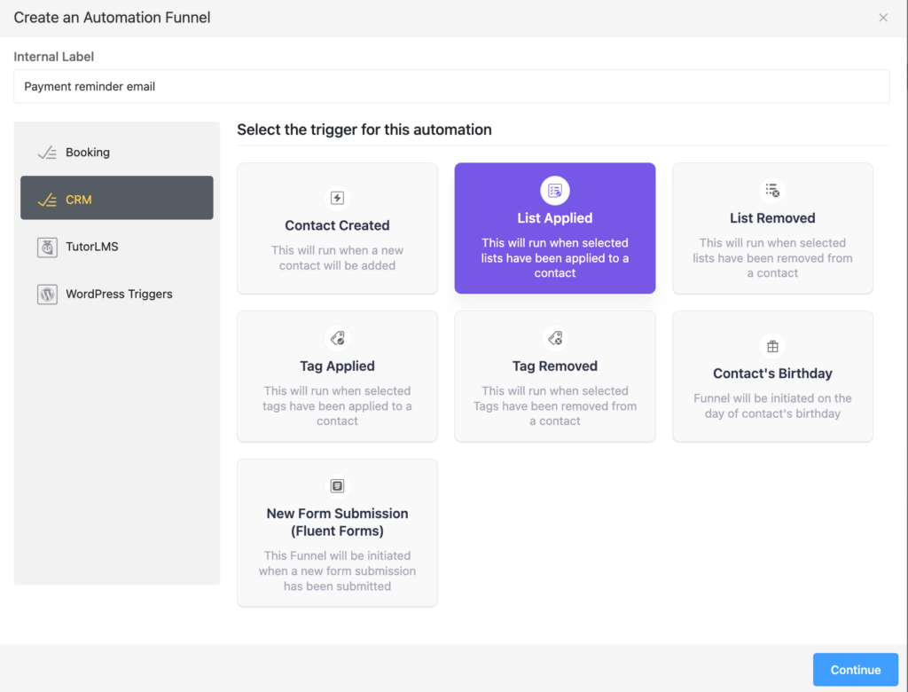
Task: Pick New Form Submission (Fluent Forms) title
Action: tap(337, 522)
